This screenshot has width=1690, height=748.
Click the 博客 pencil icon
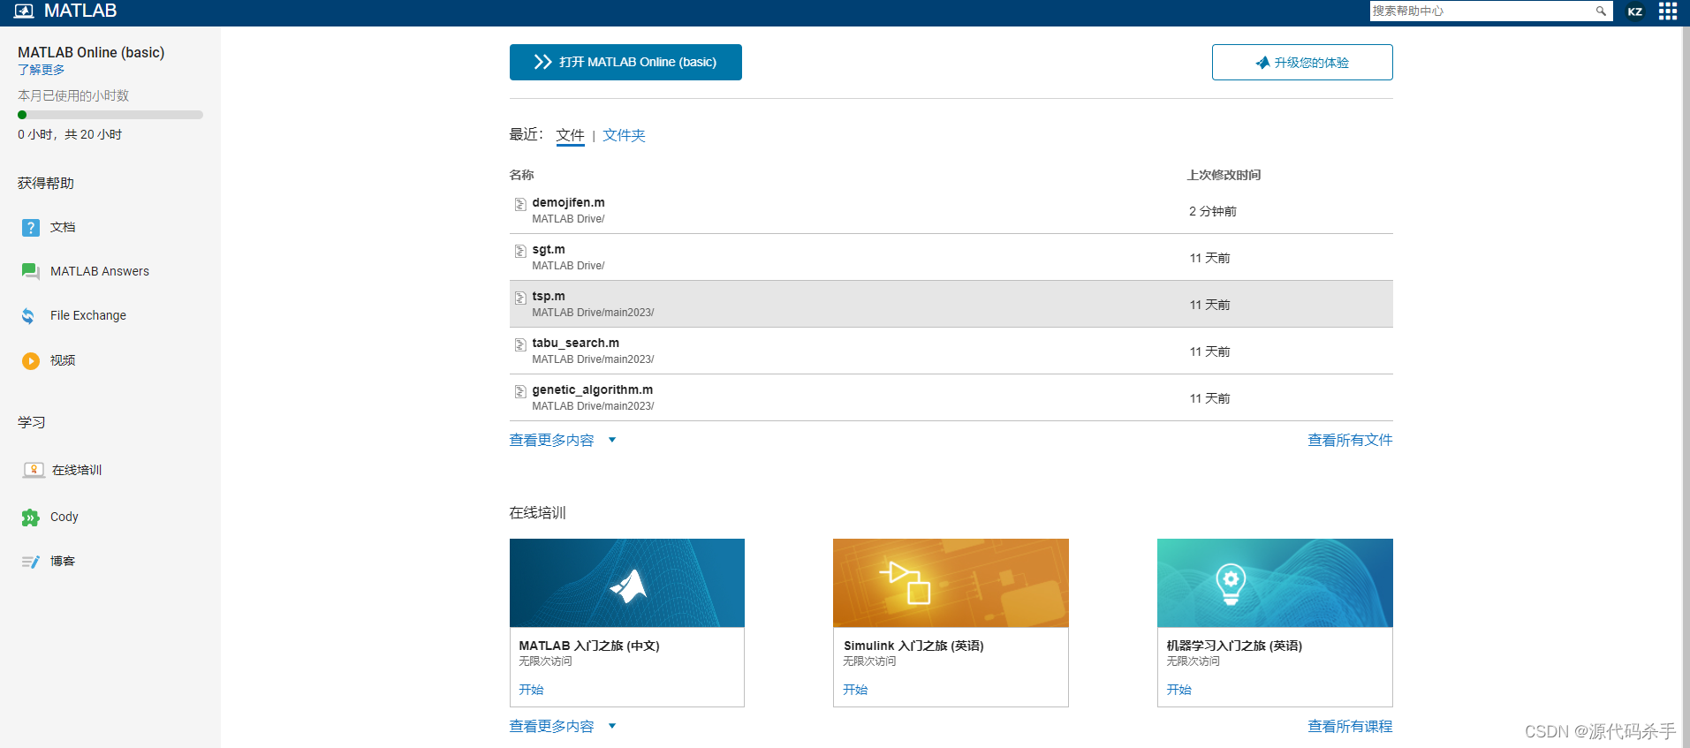point(31,562)
